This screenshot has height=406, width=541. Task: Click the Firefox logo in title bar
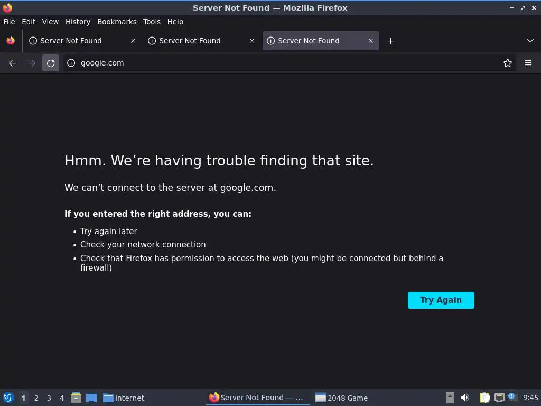tap(7, 7)
